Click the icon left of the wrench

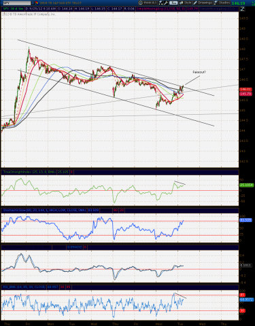click(160, 3)
